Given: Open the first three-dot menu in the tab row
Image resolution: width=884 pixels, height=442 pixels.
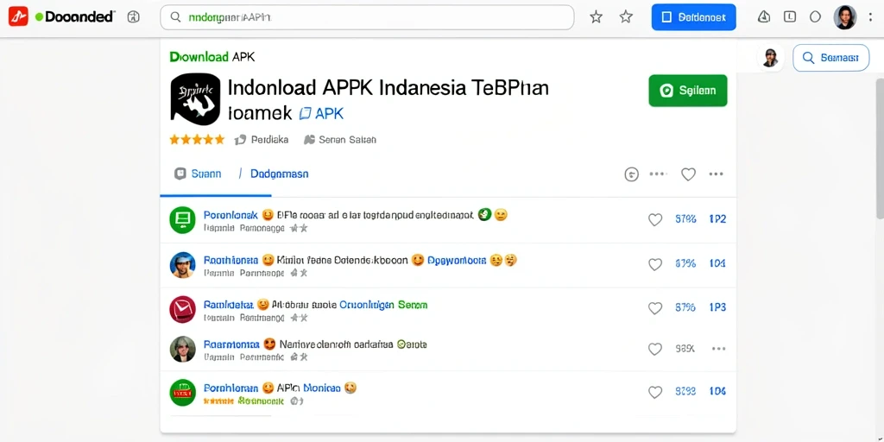Looking at the screenshot, I should tap(658, 174).
